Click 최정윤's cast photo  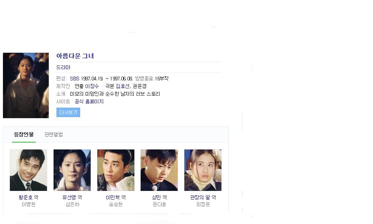pos(203,170)
